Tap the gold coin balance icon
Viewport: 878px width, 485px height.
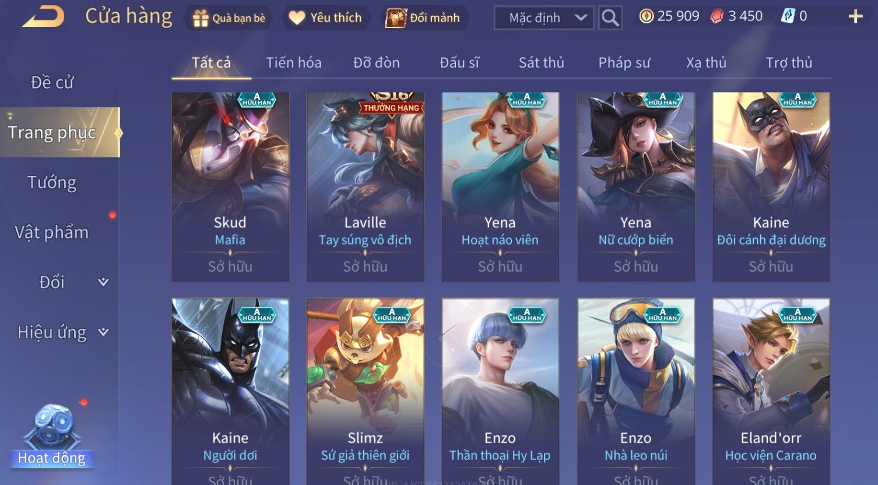(646, 16)
